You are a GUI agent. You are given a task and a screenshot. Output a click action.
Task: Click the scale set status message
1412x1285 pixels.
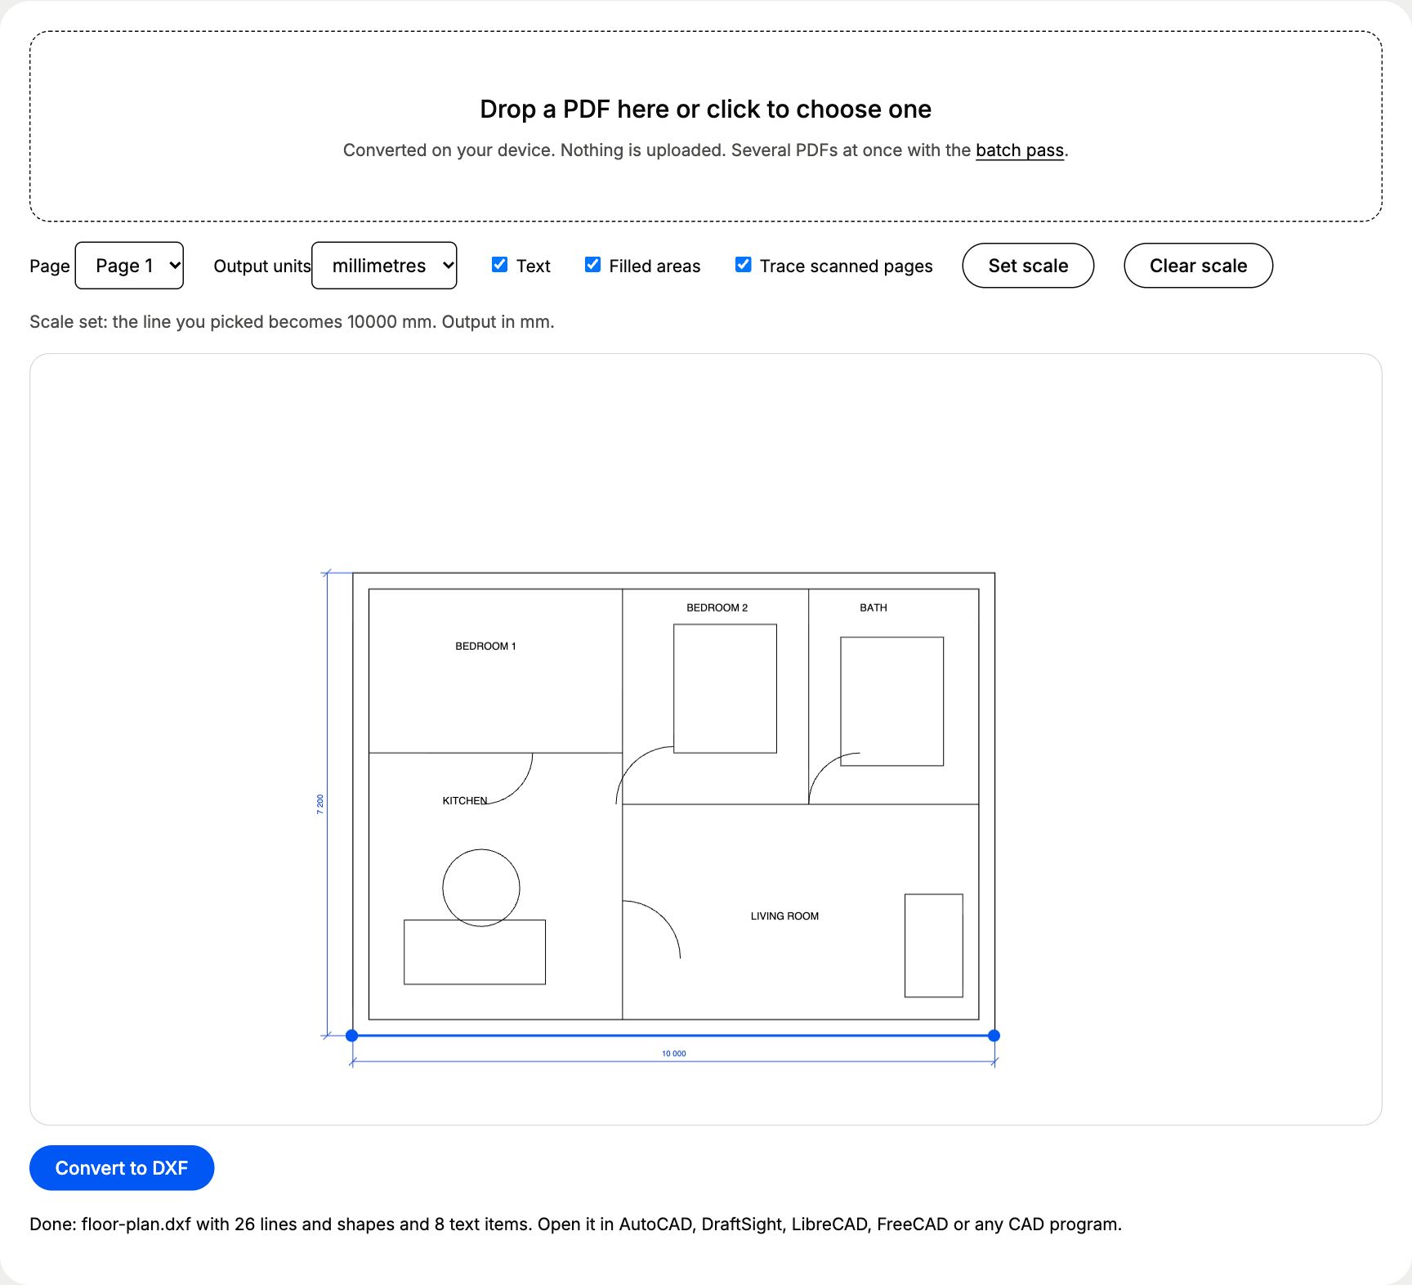[x=292, y=322]
